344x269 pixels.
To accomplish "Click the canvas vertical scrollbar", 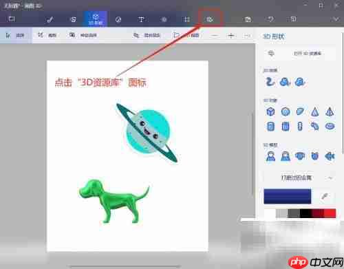I will 253,153.
